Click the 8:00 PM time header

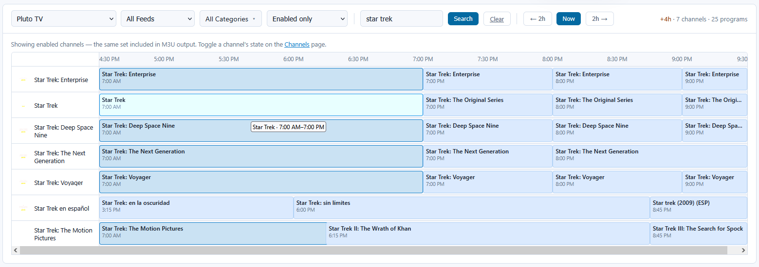[x=553, y=59]
